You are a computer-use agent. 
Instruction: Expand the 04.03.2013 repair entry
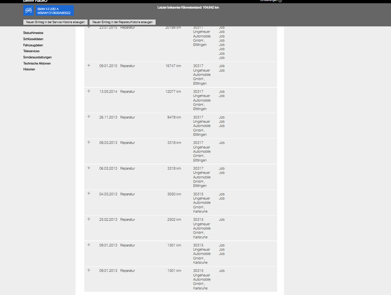89,194
